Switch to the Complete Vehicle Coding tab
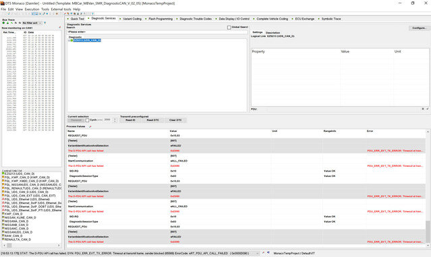Viewport: 431px width, 257px height. pyautogui.click(x=272, y=19)
